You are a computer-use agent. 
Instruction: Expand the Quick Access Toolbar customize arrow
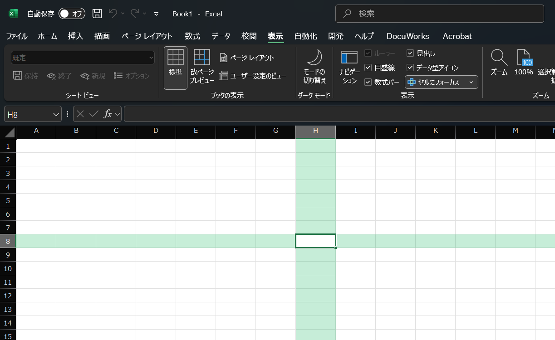pyautogui.click(x=156, y=14)
